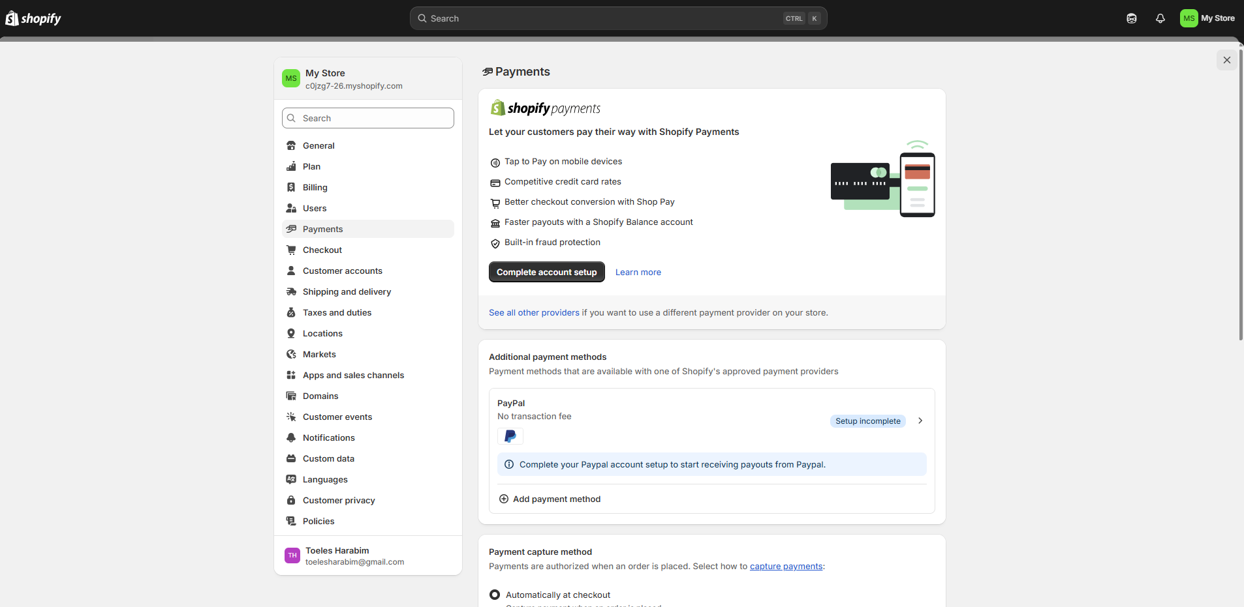Navigate to Shipping and delivery
Screen dimensions: 1244x607
(x=368, y=291)
